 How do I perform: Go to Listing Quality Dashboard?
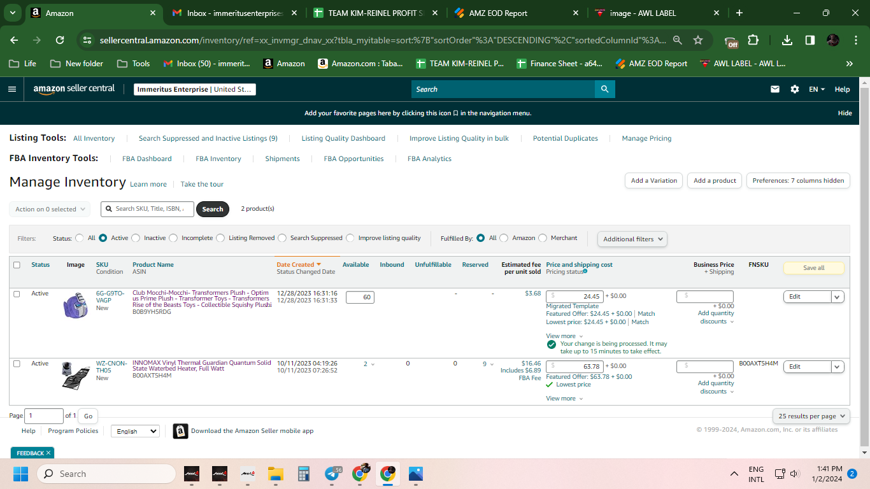click(343, 138)
